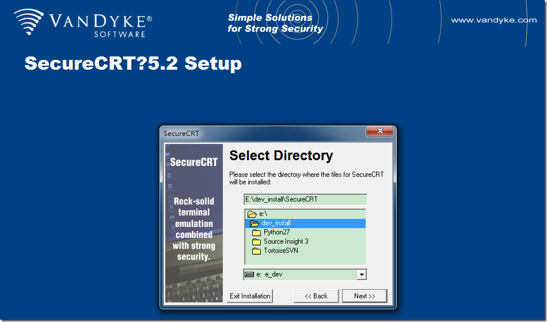Click the drive icon in drive selector

click(249, 275)
